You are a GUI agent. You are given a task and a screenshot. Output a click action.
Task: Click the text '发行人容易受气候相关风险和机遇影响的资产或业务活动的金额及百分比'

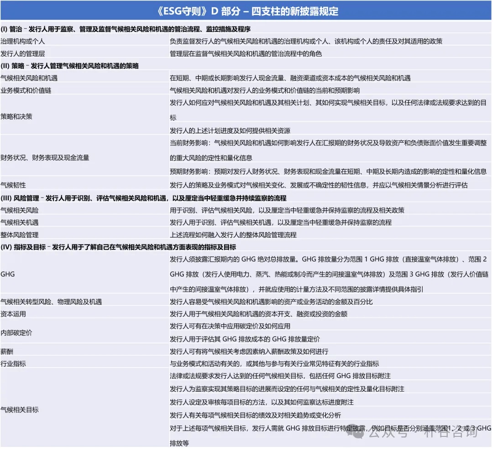pyautogui.click(x=271, y=302)
